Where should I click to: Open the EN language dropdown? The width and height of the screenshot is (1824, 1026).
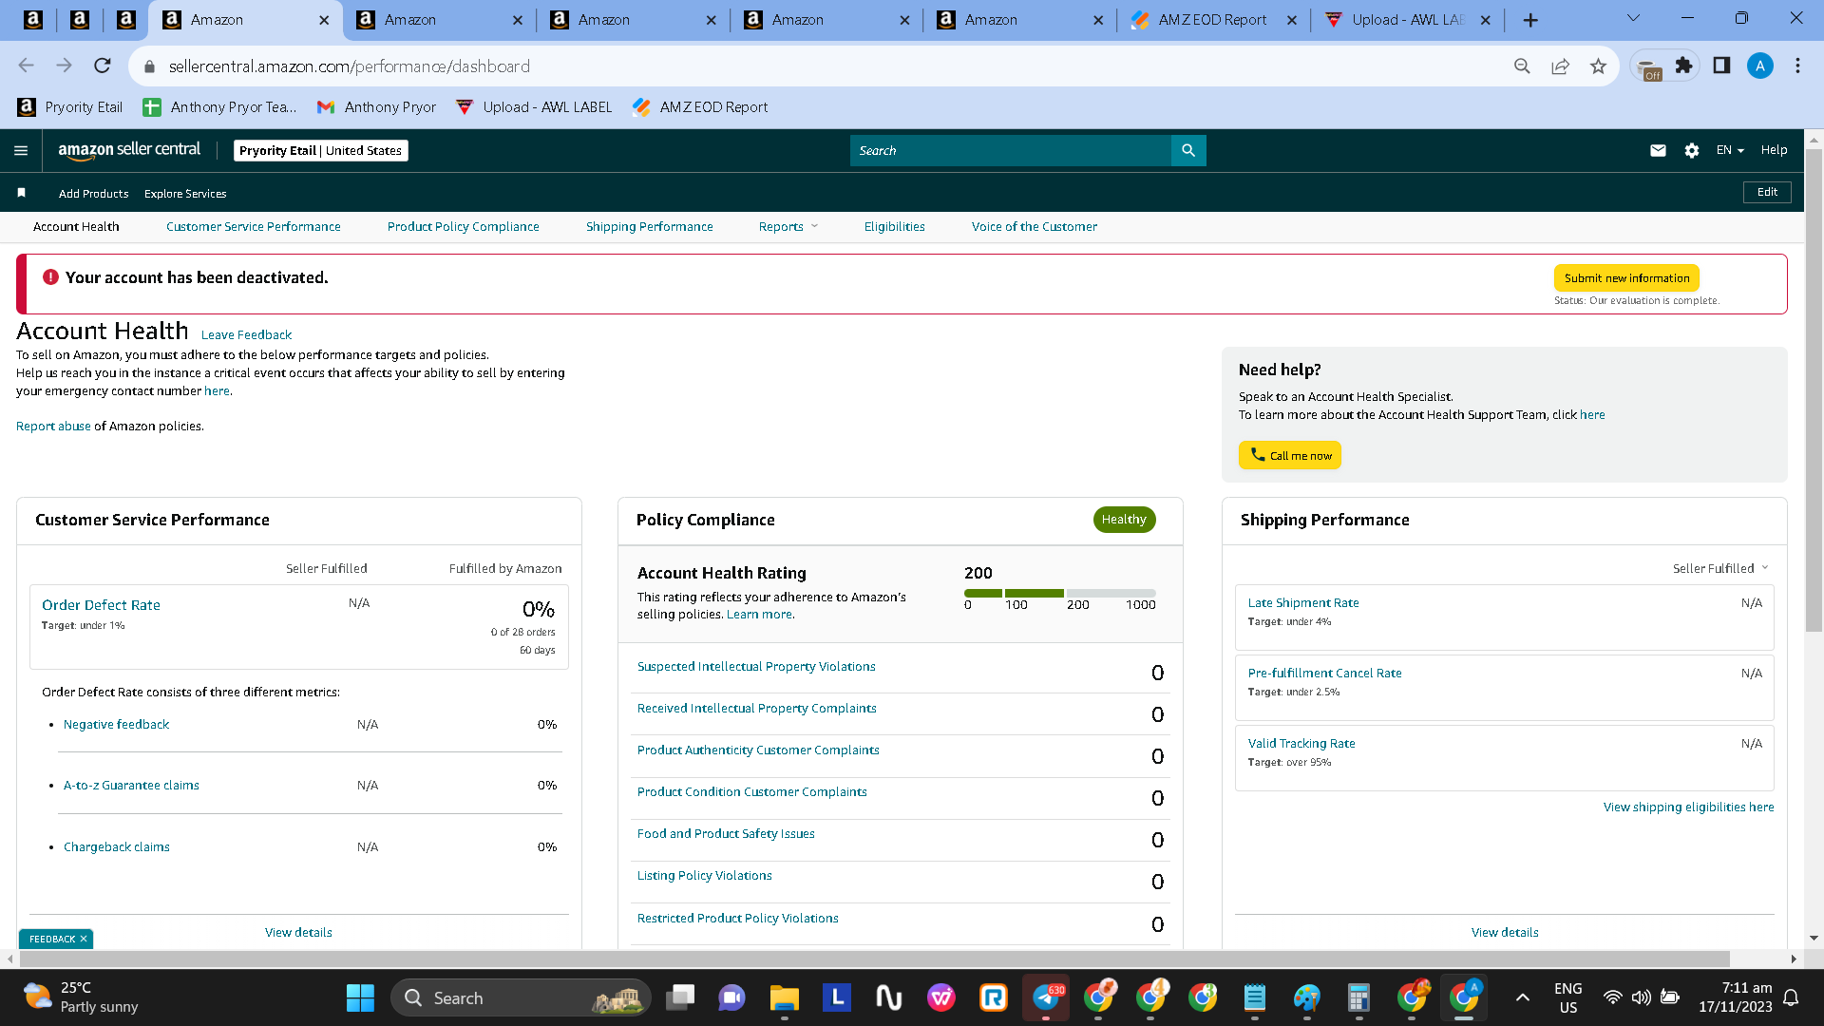coord(1729,150)
